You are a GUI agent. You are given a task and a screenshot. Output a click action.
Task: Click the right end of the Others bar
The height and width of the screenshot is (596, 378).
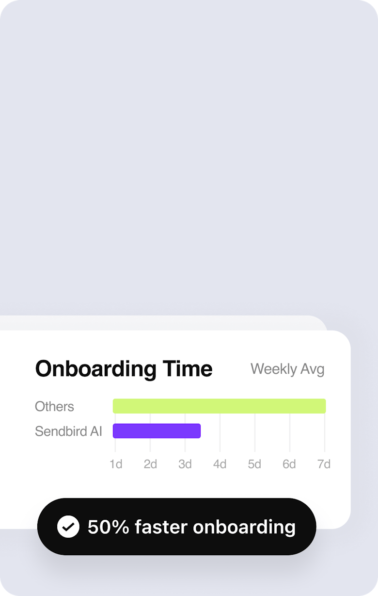point(323,406)
